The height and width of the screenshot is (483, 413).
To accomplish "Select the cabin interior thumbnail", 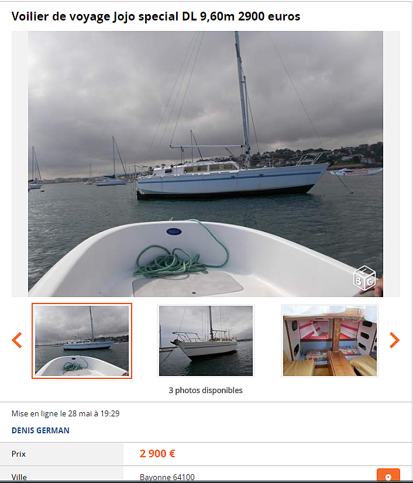I will click(330, 341).
